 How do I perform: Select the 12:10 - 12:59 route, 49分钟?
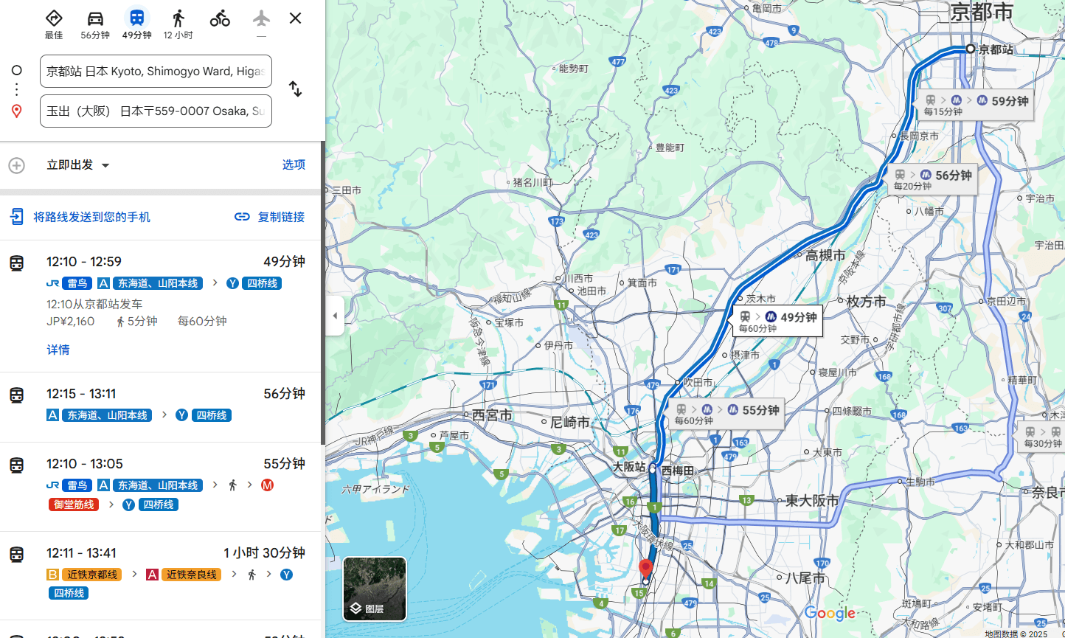[x=162, y=306]
